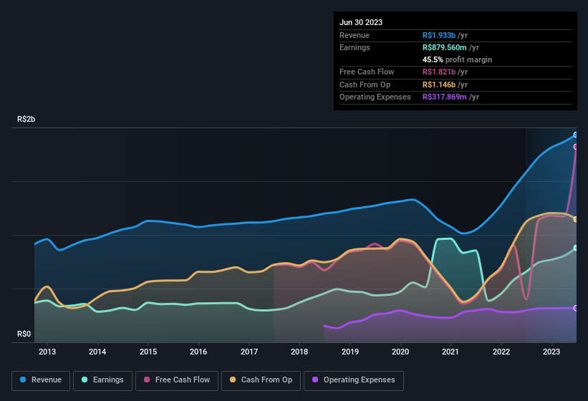
Task: Click the Free Cash Flow value R$1.821b
Action: pos(439,72)
